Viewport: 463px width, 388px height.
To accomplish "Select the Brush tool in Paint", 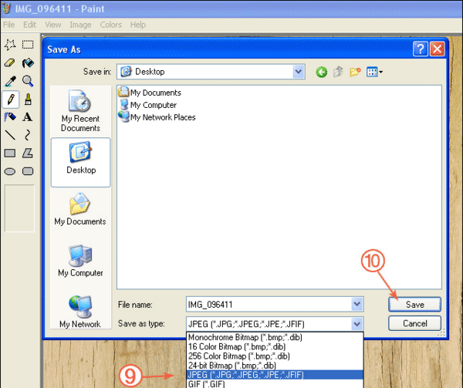I will [x=28, y=100].
